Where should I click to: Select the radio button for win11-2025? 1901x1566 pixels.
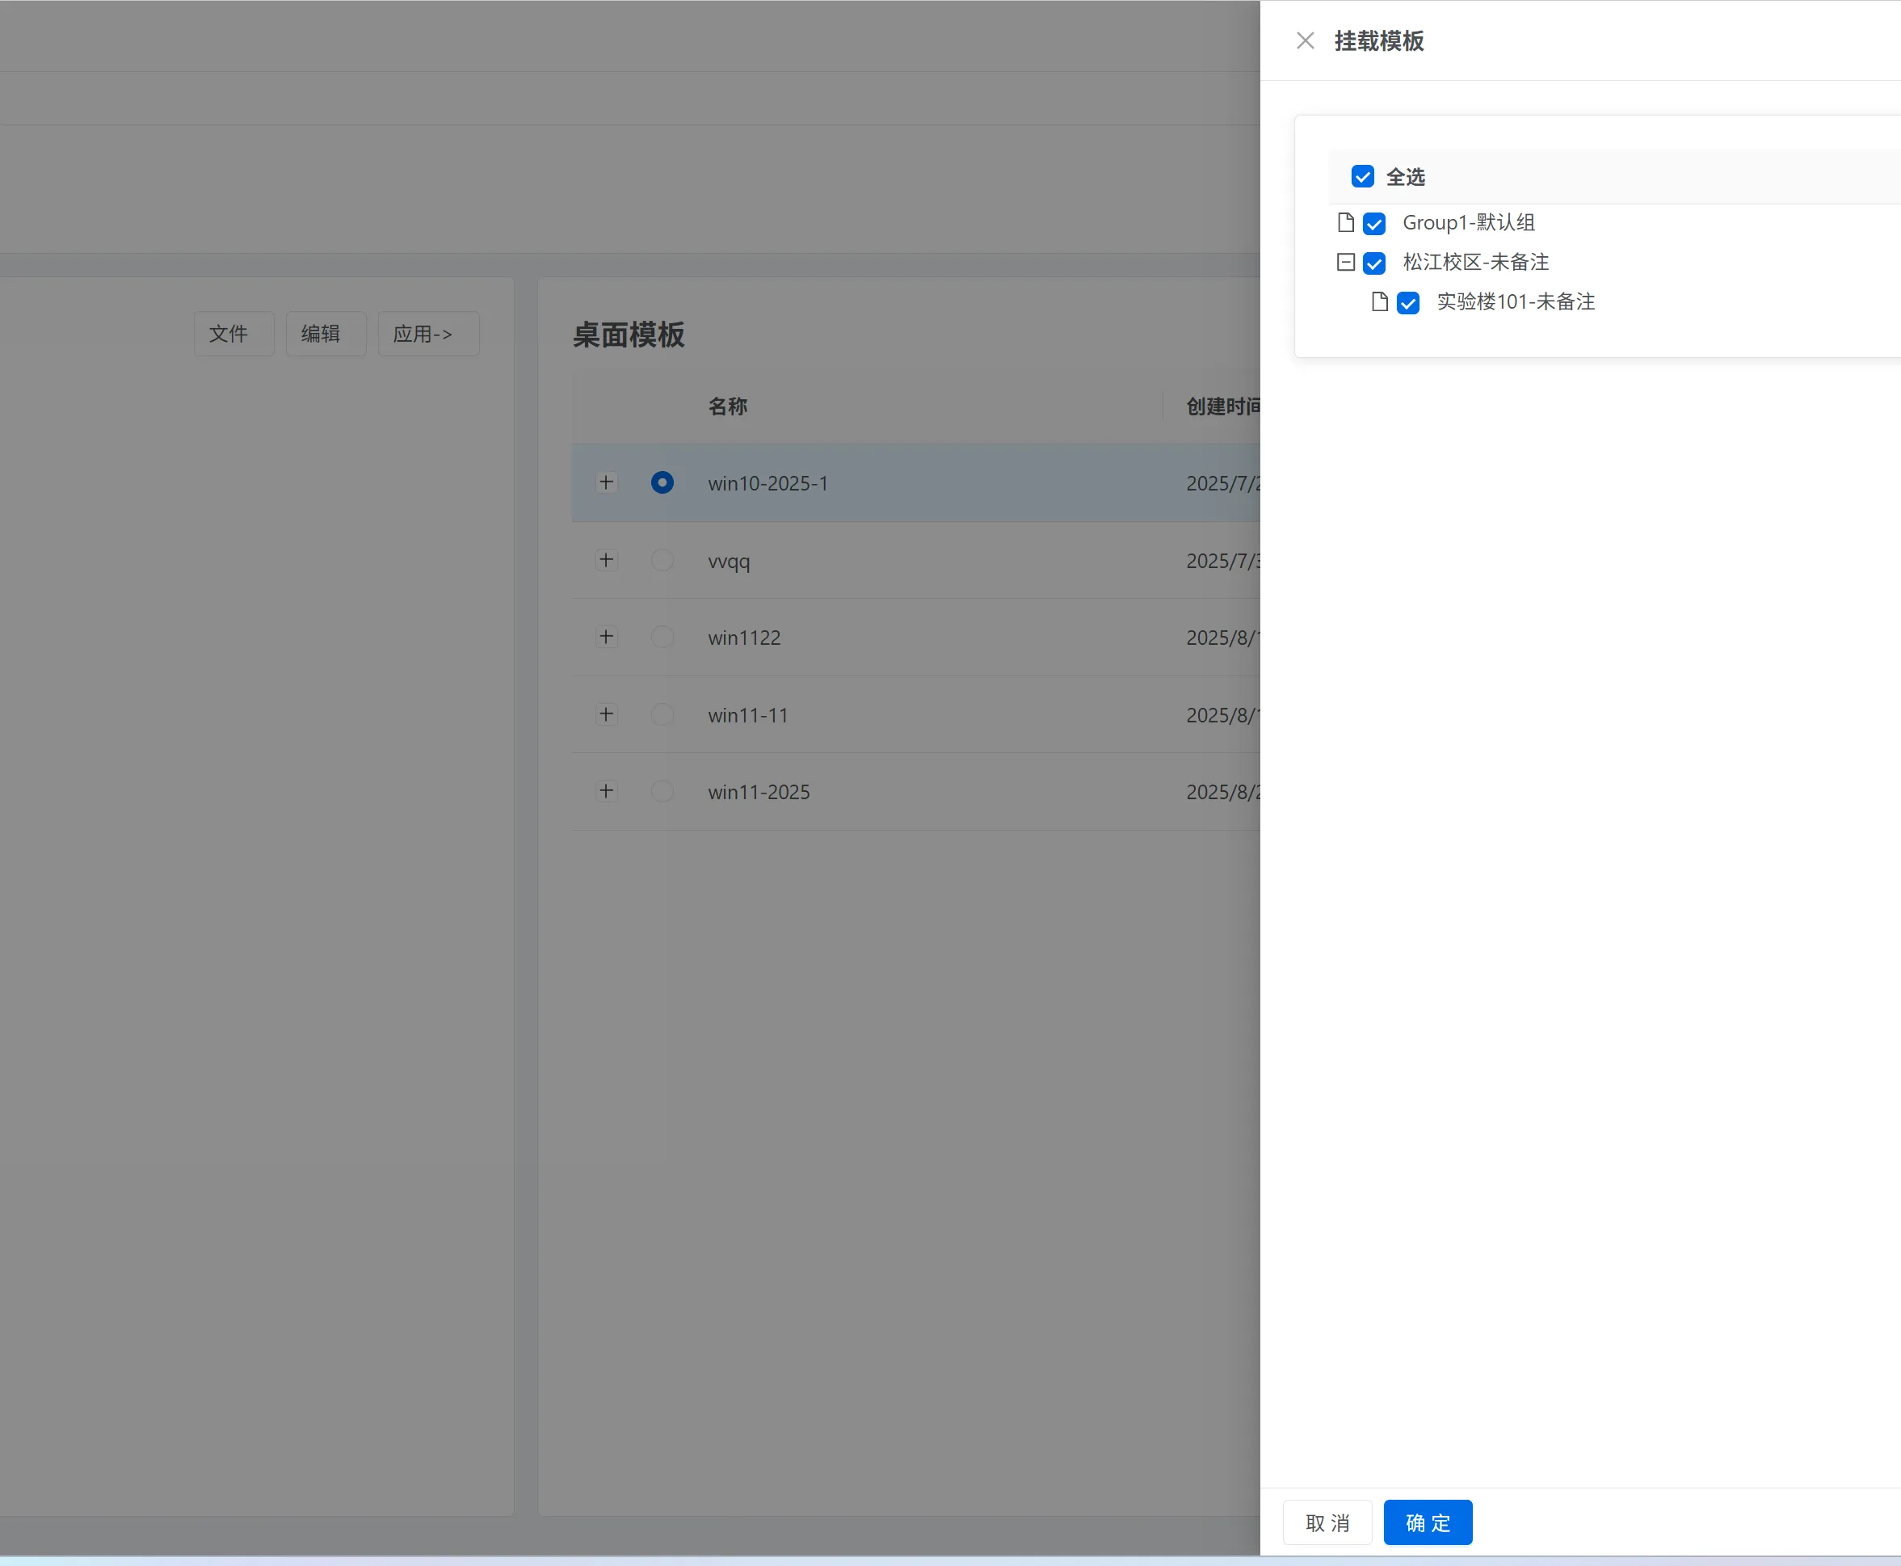(x=662, y=790)
